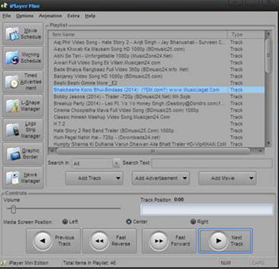Select the 'Hate Story 2 Red Band Trailer' track
Image resolution: width=279 pixels, height=269 pixels.
pyautogui.click(x=157, y=131)
